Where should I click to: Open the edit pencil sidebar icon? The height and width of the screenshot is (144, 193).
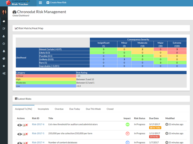4,28
